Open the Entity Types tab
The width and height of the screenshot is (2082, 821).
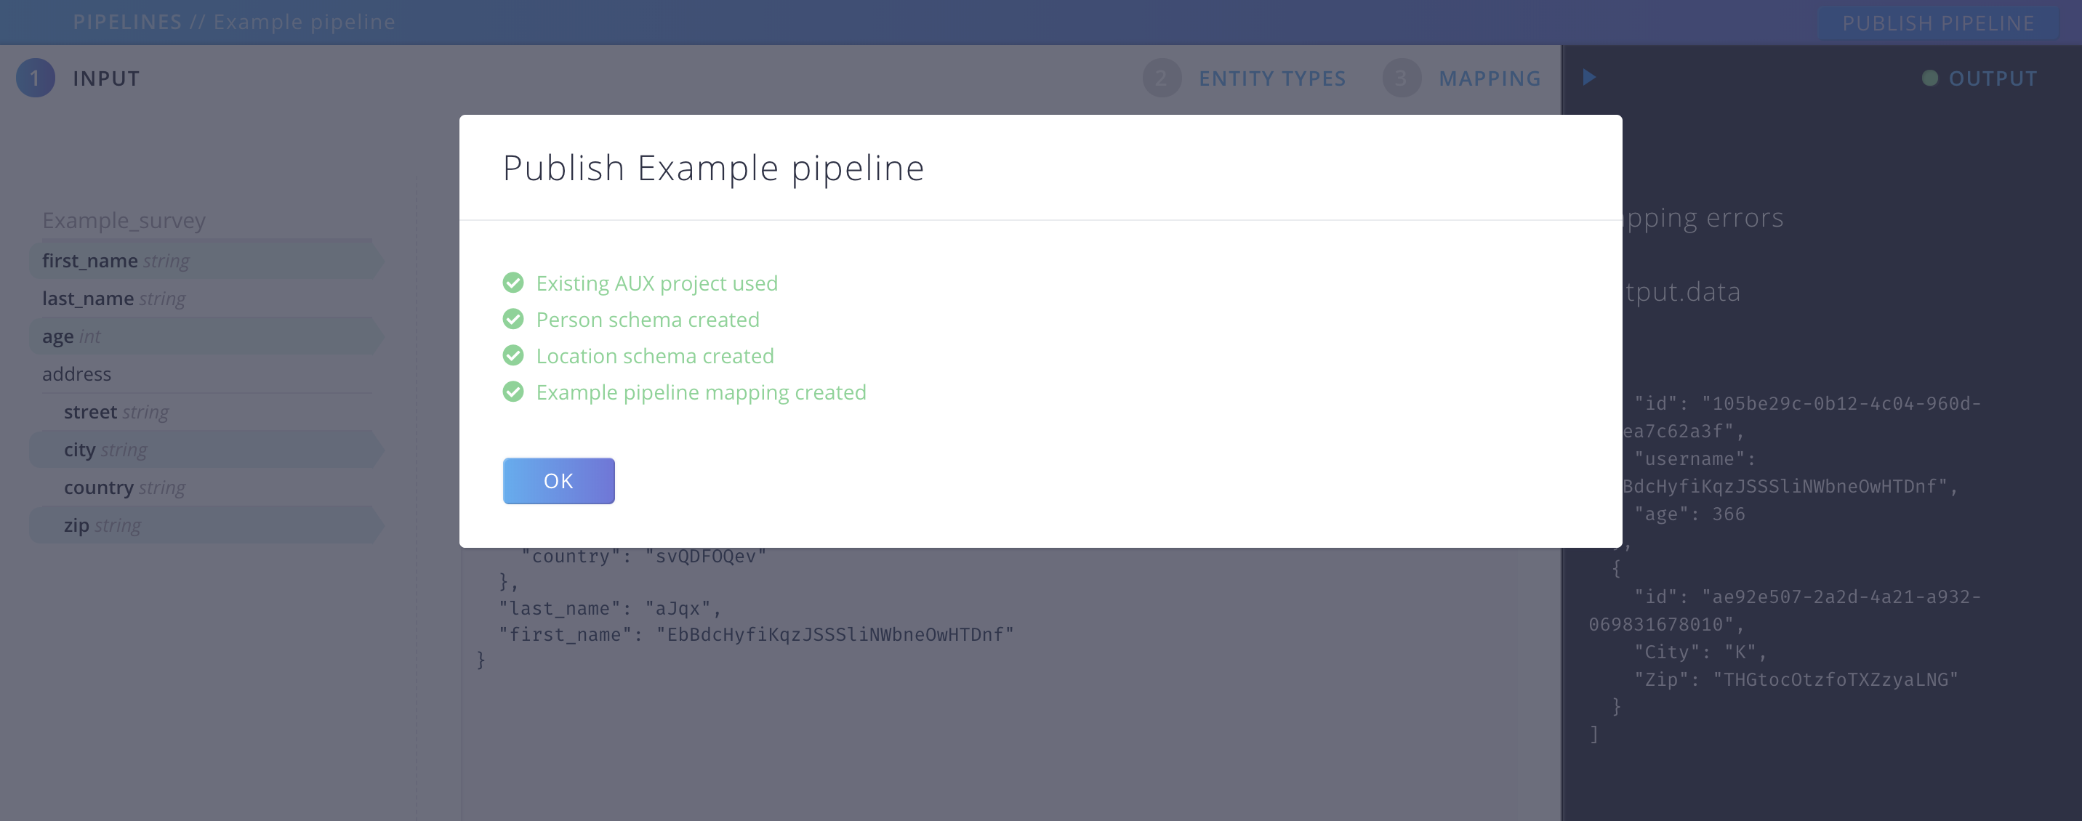pyautogui.click(x=1272, y=78)
